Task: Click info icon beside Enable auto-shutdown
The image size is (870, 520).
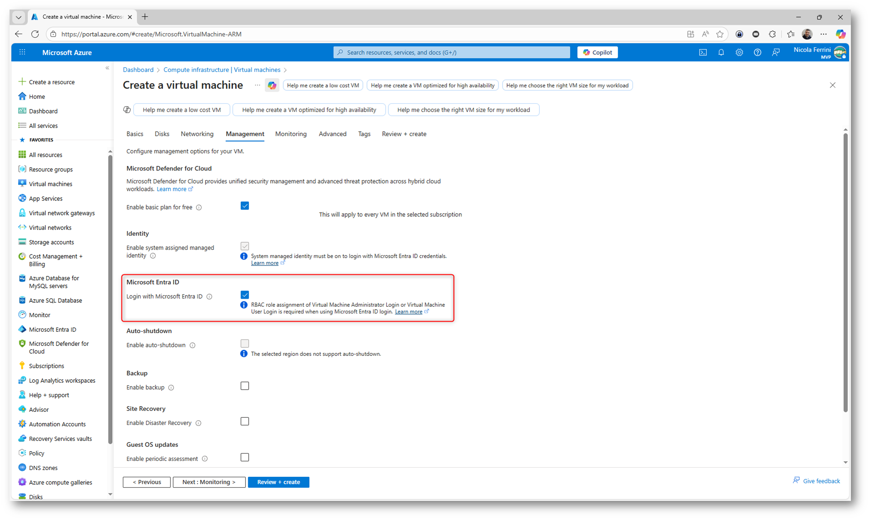Action: 192,345
